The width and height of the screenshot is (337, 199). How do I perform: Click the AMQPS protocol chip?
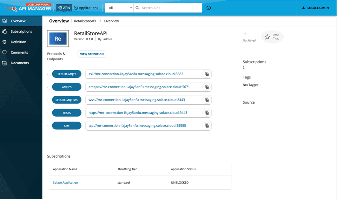pyautogui.click(x=67, y=87)
